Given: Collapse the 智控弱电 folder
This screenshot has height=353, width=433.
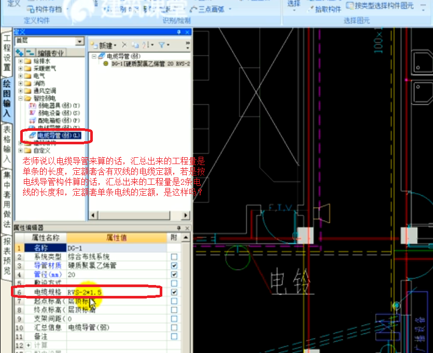Looking at the screenshot, I should (x=20, y=98).
